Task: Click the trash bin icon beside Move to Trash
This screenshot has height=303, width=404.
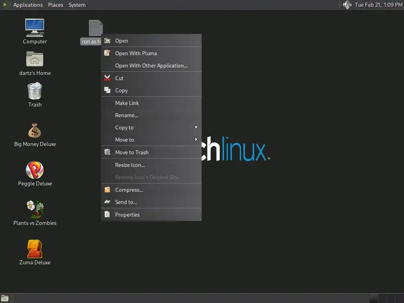Action: tap(107, 152)
